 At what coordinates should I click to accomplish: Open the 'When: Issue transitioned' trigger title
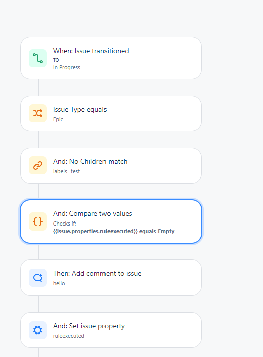pyautogui.click(x=91, y=51)
